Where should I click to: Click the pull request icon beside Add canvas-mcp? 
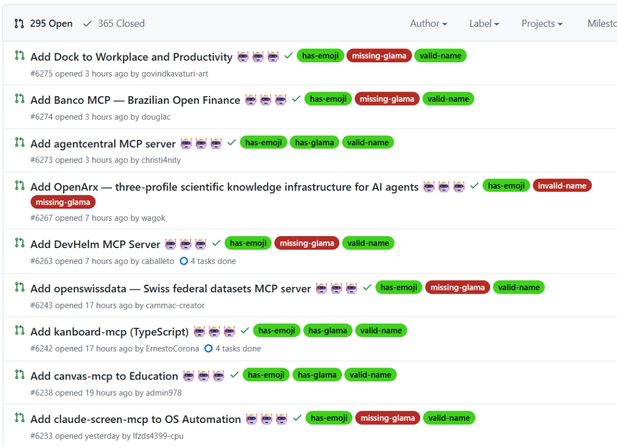coord(19,374)
